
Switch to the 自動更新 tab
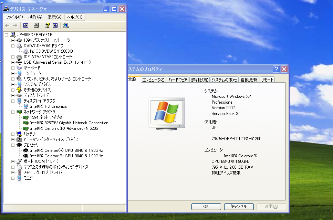point(249,80)
